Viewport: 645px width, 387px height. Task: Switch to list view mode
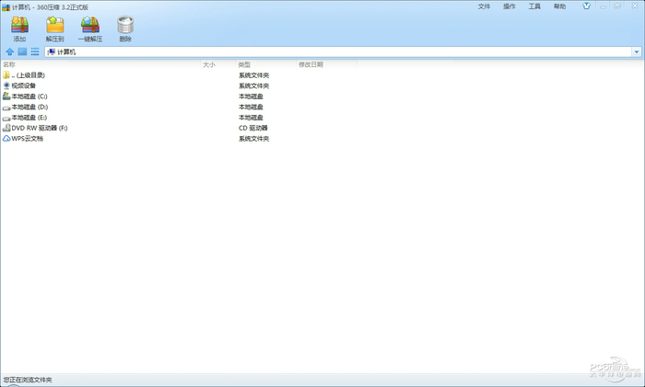(35, 51)
